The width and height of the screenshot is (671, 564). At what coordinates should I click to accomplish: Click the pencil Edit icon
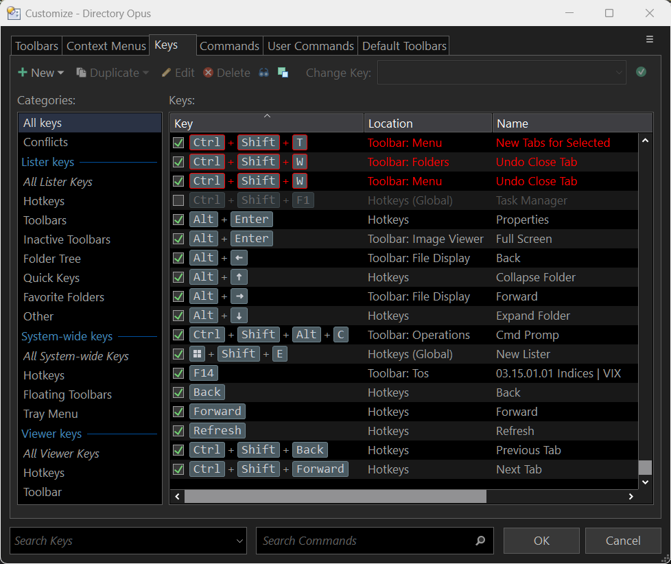pyautogui.click(x=166, y=73)
